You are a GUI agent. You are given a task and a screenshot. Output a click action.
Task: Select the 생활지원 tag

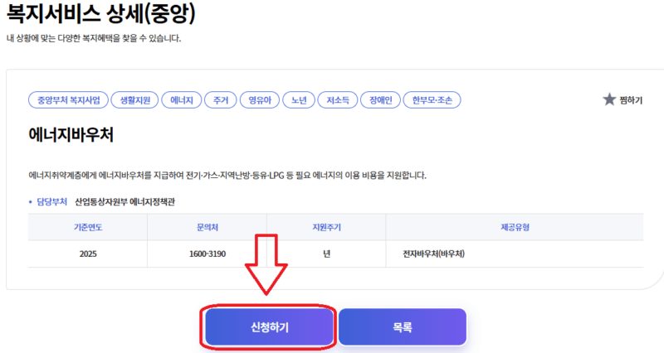(134, 100)
